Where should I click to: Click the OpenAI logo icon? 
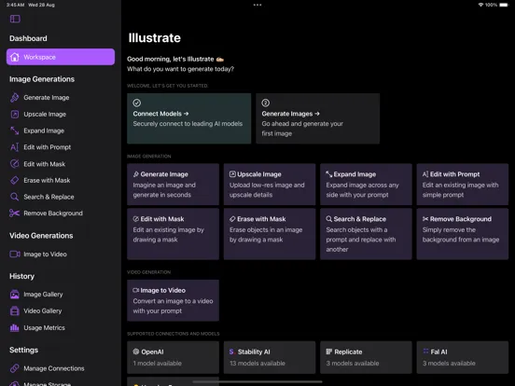pyautogui.click(x=136, y=352)
